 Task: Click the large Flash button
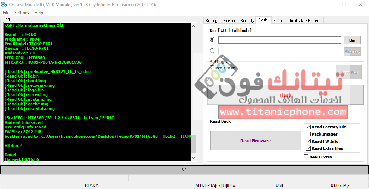tap(285, 95)
